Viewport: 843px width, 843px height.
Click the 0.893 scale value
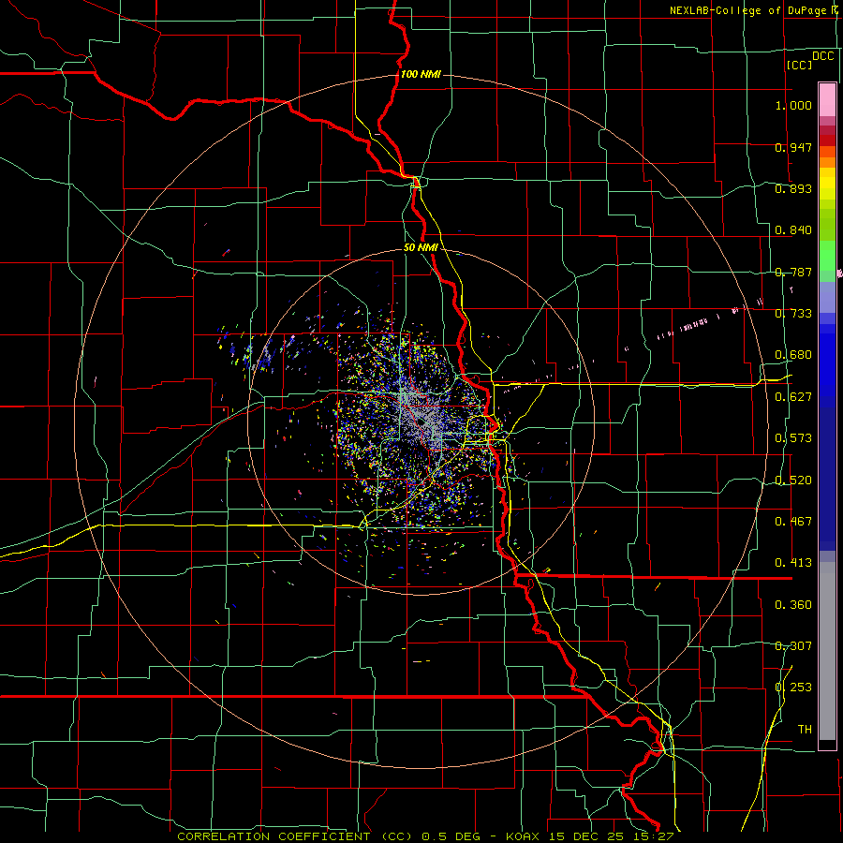point(793,188)
